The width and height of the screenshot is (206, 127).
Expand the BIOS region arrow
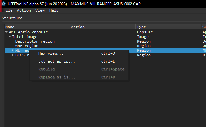click(x=13, y=55)
